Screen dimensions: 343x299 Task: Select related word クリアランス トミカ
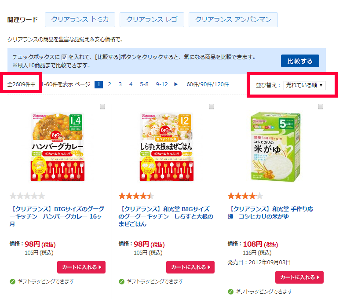[x=80, y=19]
